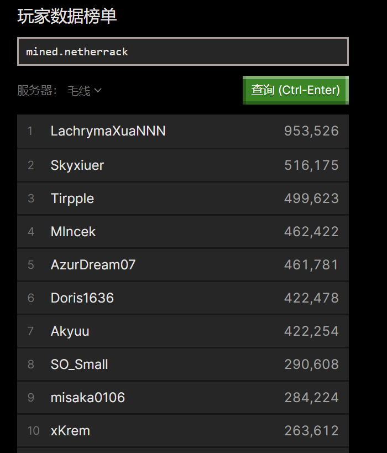Click player Akyuu's row
The image size is (387, 453).
pos(183,331)
